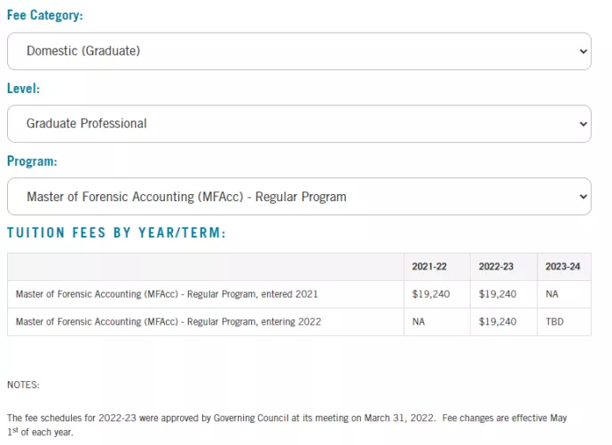Click the $19,240 fee for 2021-22

[431, 294]
